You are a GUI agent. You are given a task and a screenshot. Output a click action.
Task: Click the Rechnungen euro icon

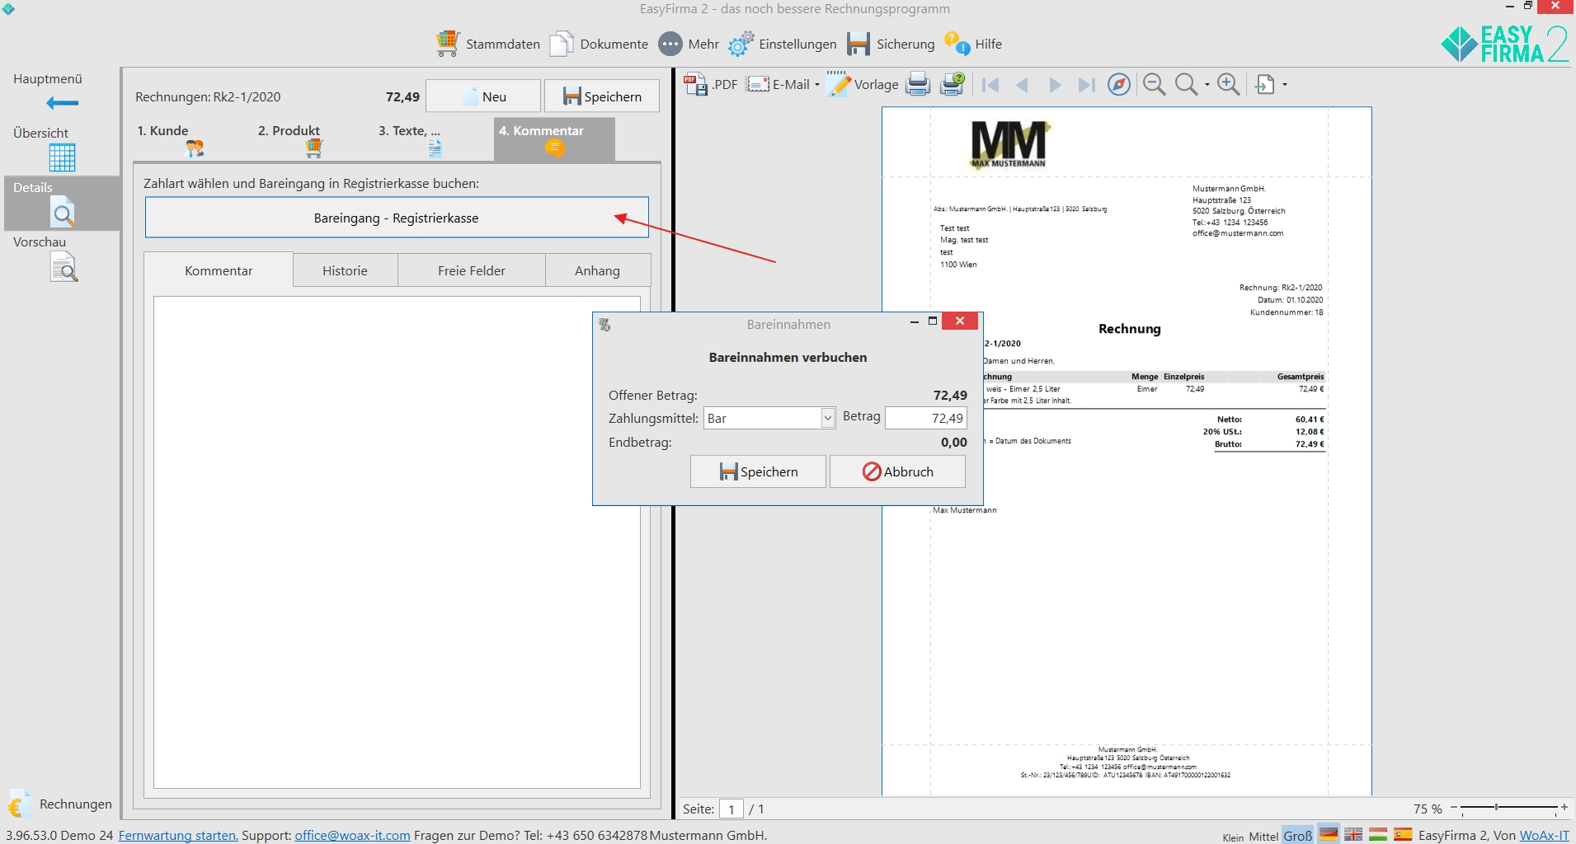[20, 804]
